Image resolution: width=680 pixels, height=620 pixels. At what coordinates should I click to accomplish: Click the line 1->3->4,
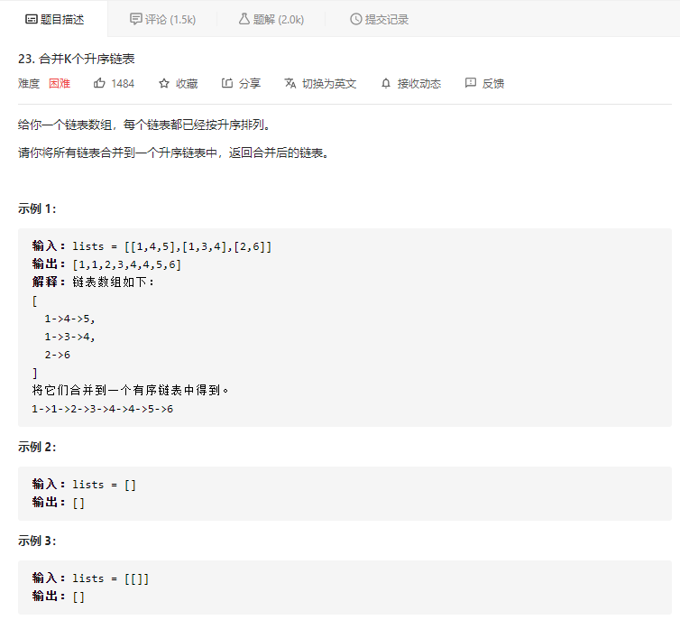(69, 337)
